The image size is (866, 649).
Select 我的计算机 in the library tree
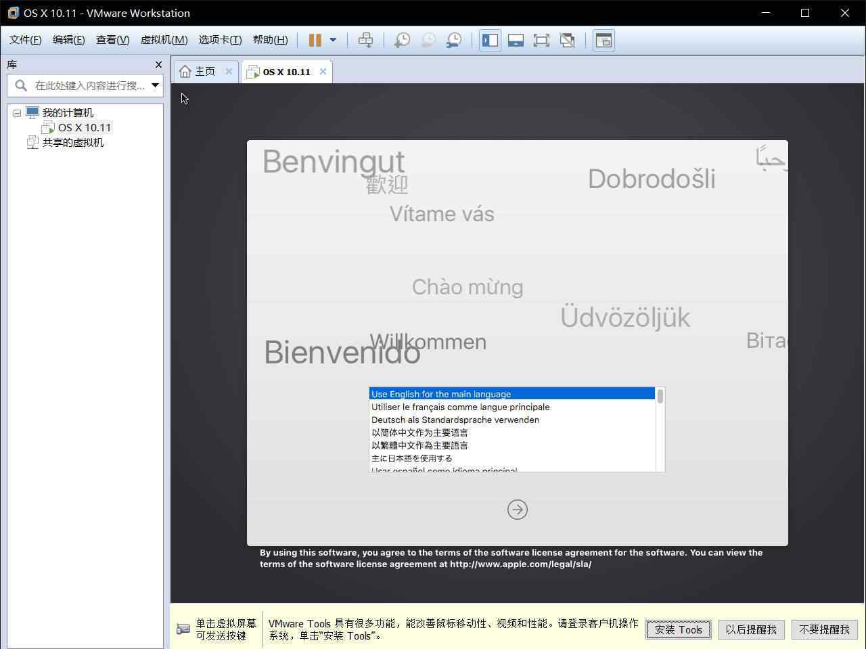pyautogui.click(x=68, y=113)
